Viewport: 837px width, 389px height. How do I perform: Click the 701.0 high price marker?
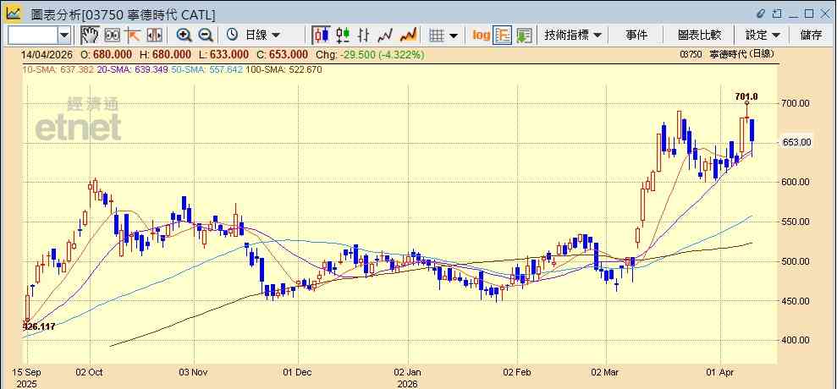pos(746,96)
